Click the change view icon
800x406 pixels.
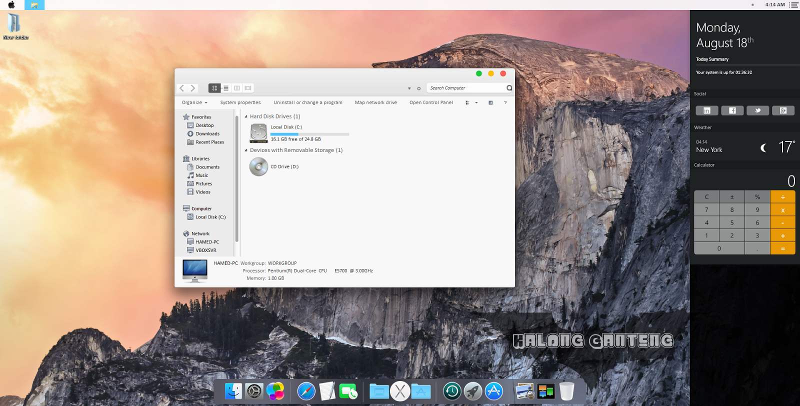coord(467,102)
